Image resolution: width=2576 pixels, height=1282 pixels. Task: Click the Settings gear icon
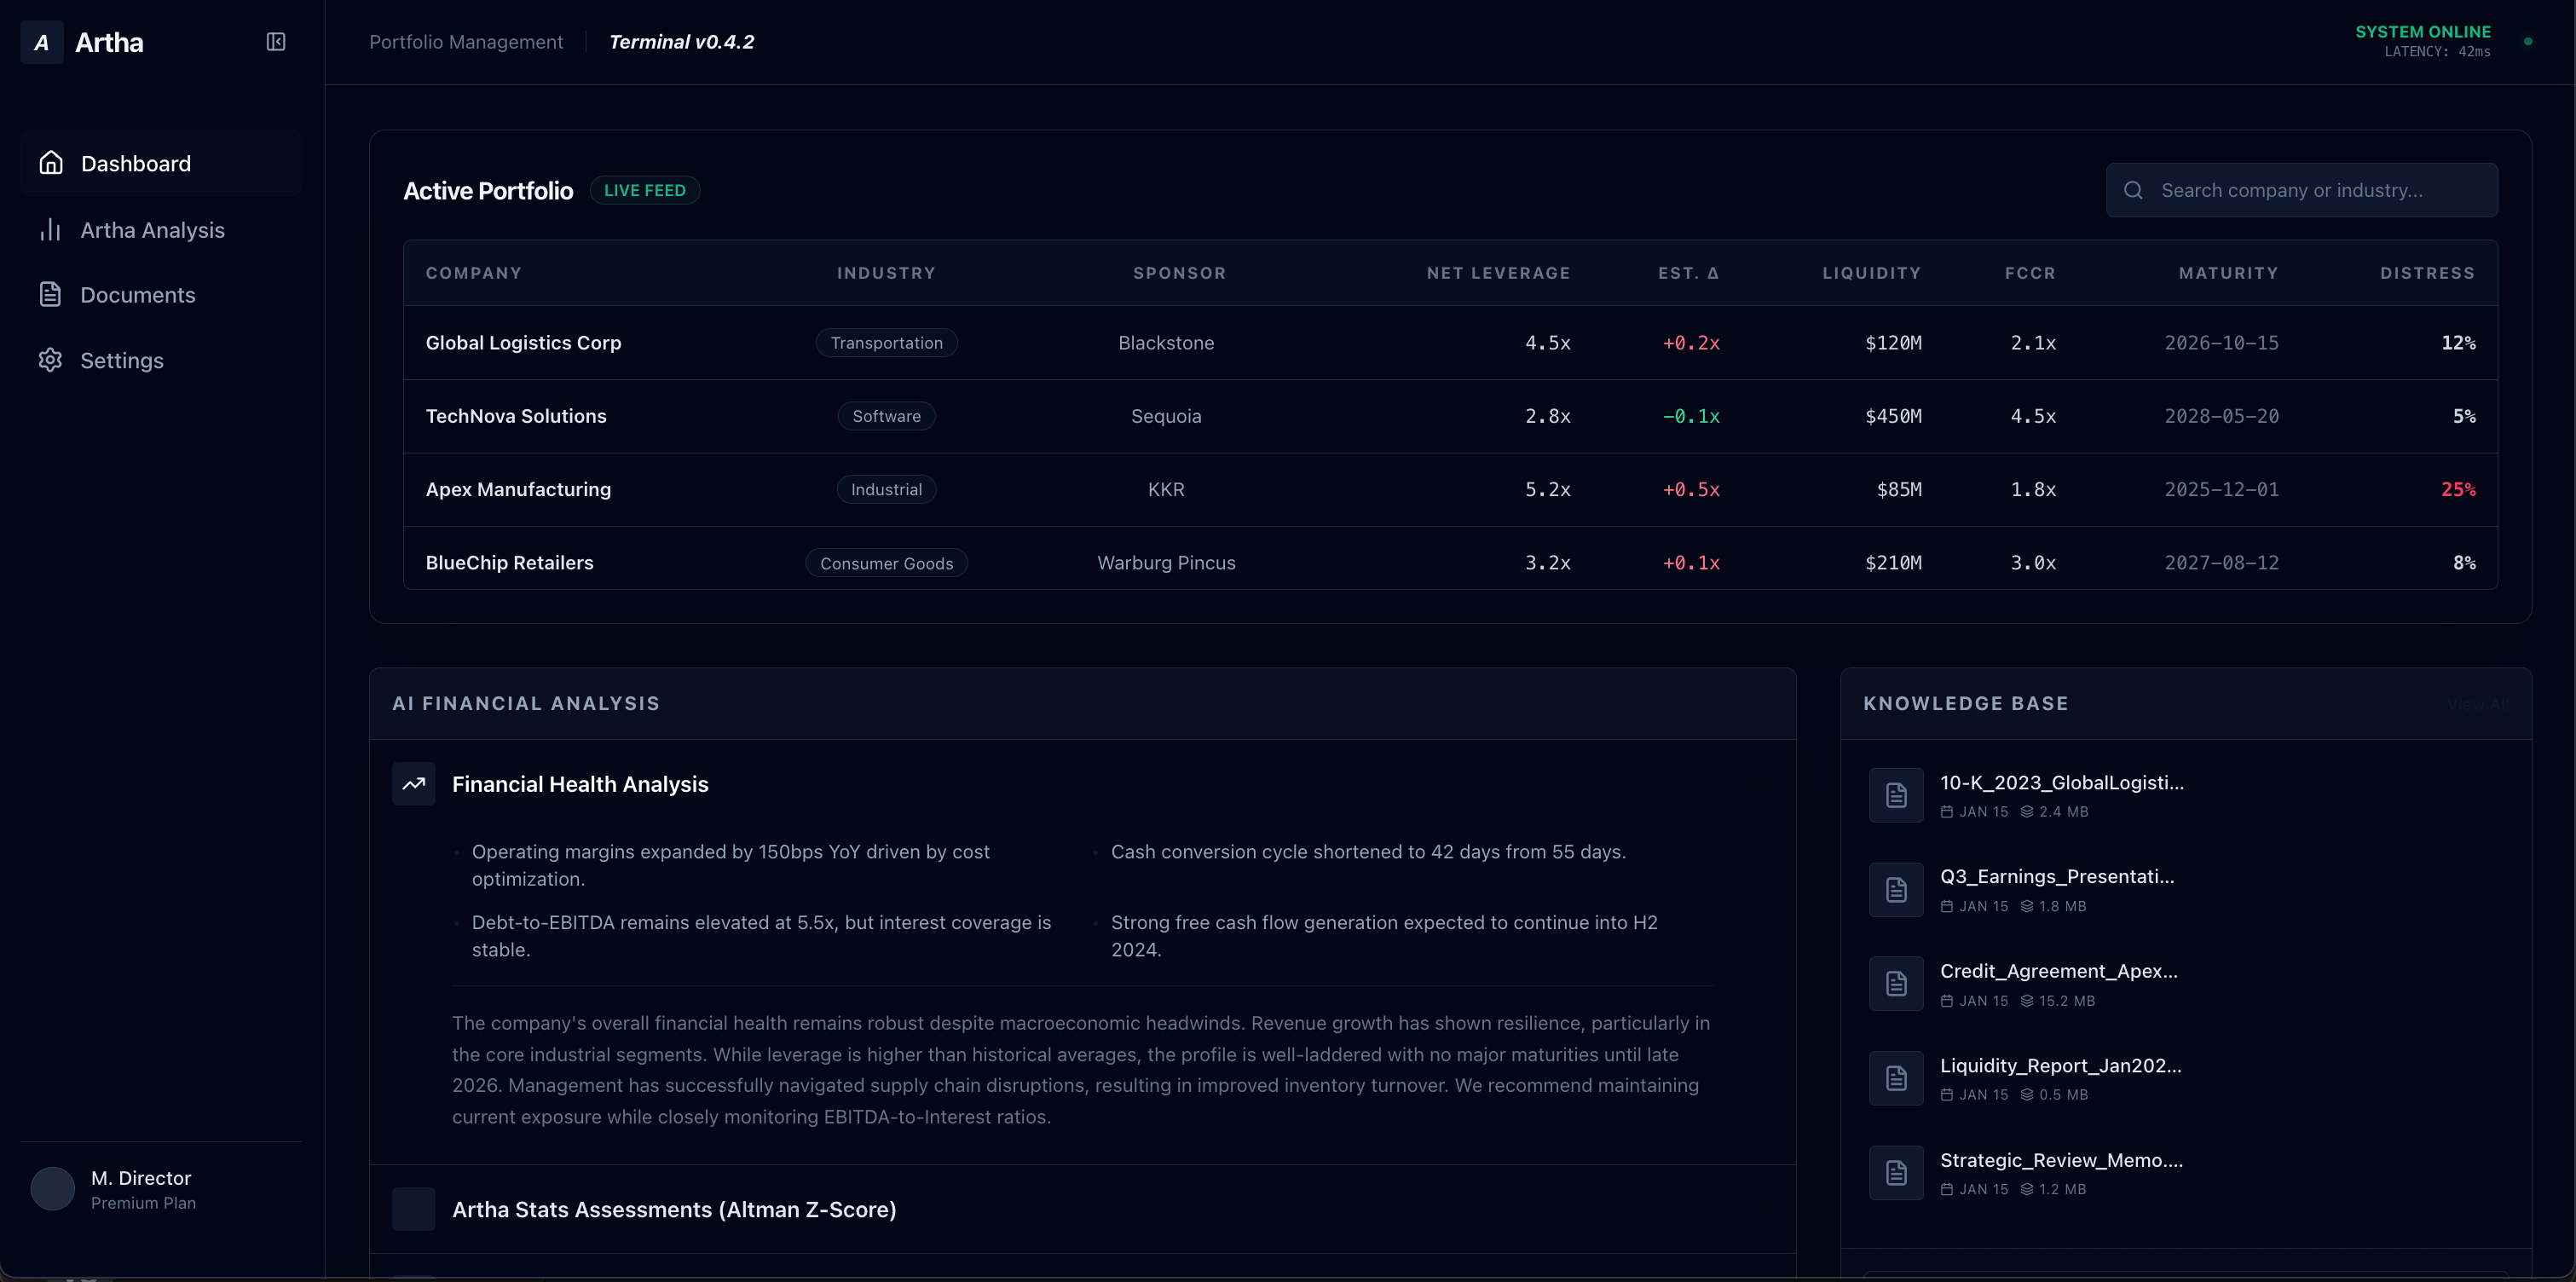pyautogui.click(x=51, y=360)
